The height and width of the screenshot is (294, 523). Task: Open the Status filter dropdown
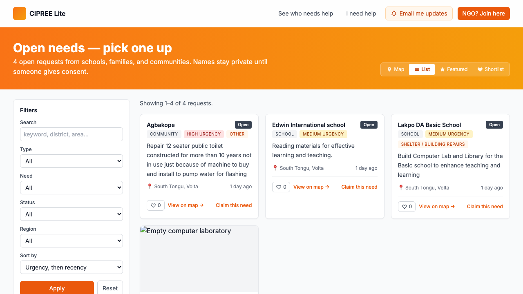pyautogui.click(x=72, y=214)
